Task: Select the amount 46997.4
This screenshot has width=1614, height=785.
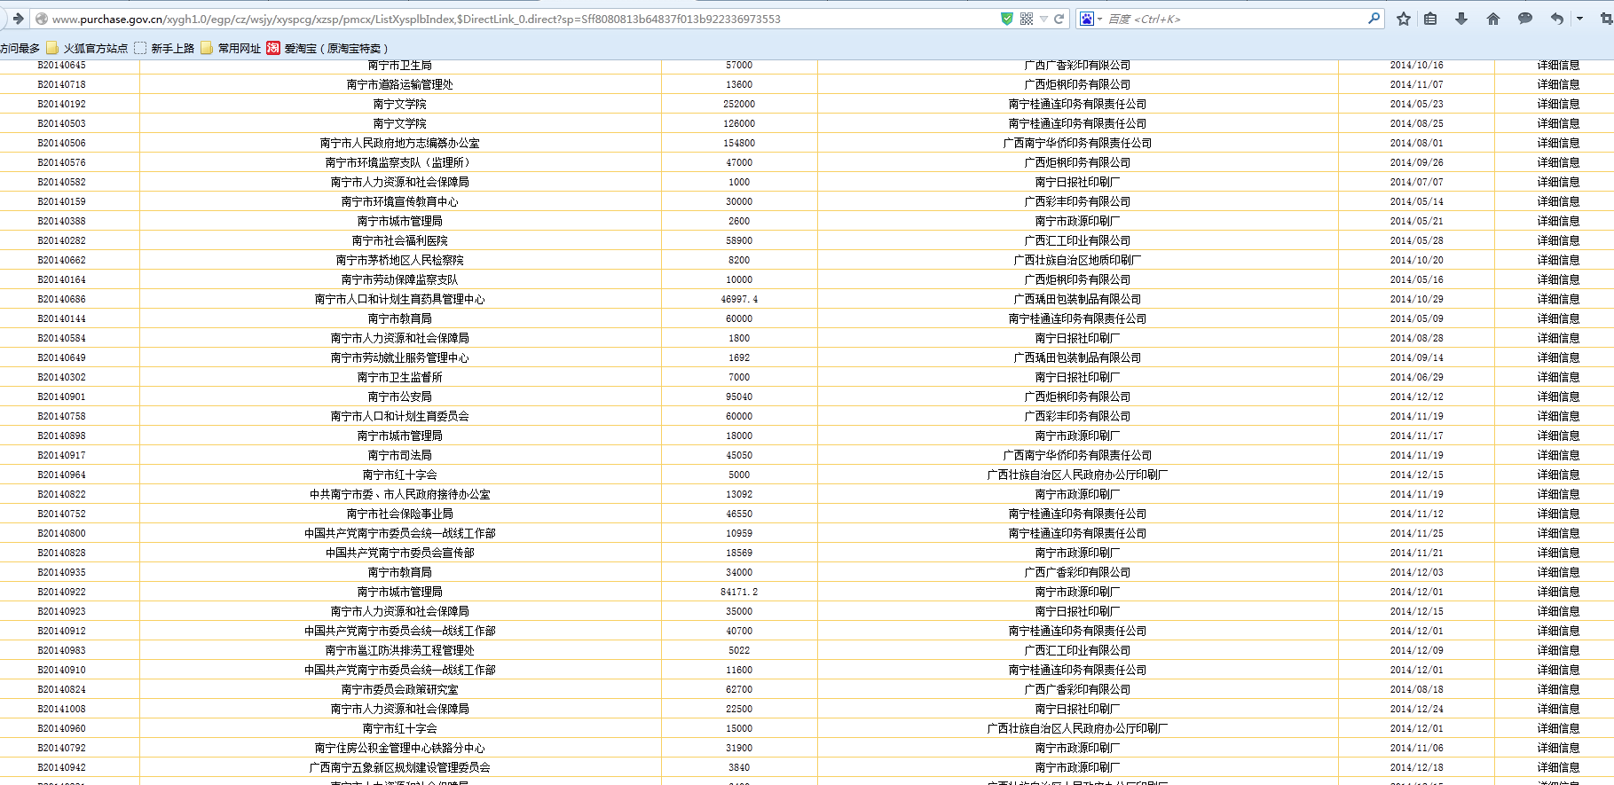Action: 739,299
